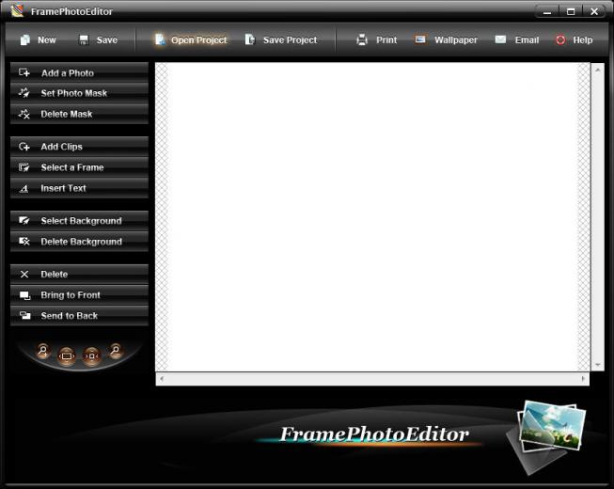Click the Send to Back button

(80, 316)
